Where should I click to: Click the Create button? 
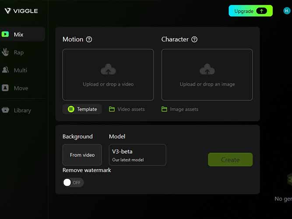(x=230, y=160)
